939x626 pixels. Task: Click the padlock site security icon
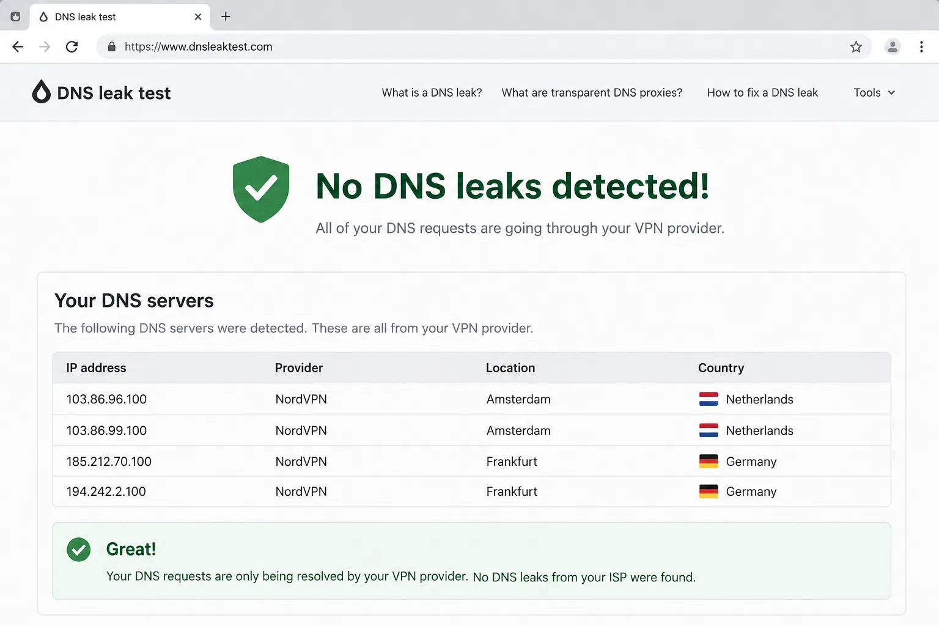coord(111,46)
